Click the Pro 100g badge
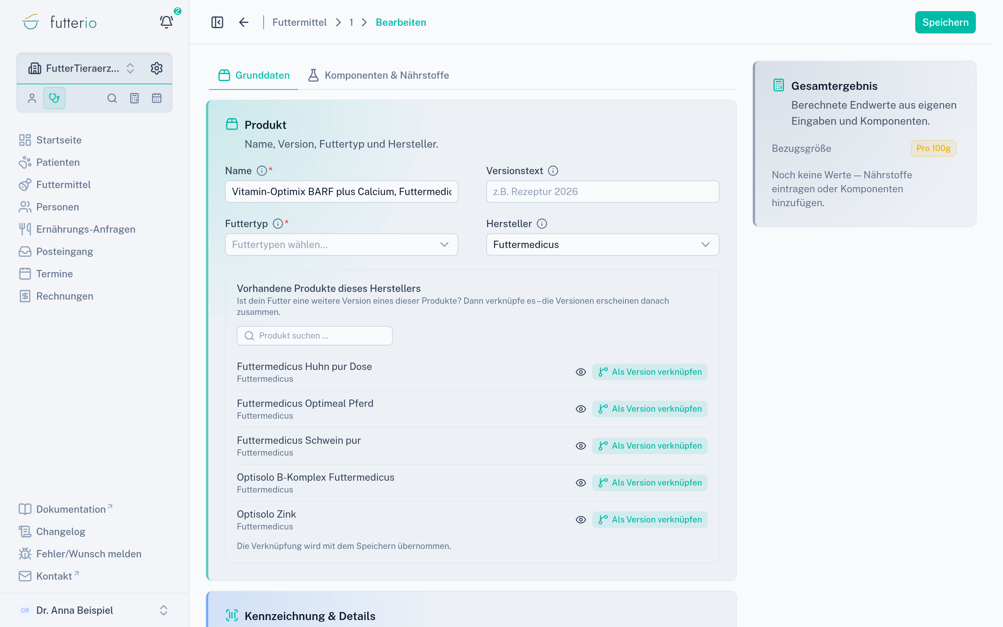The image size is (1003, 627). [x=933, y=148]
